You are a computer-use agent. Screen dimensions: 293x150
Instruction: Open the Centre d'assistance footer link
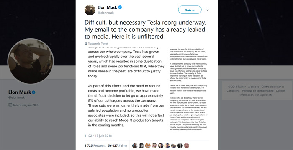coord(272,87)
